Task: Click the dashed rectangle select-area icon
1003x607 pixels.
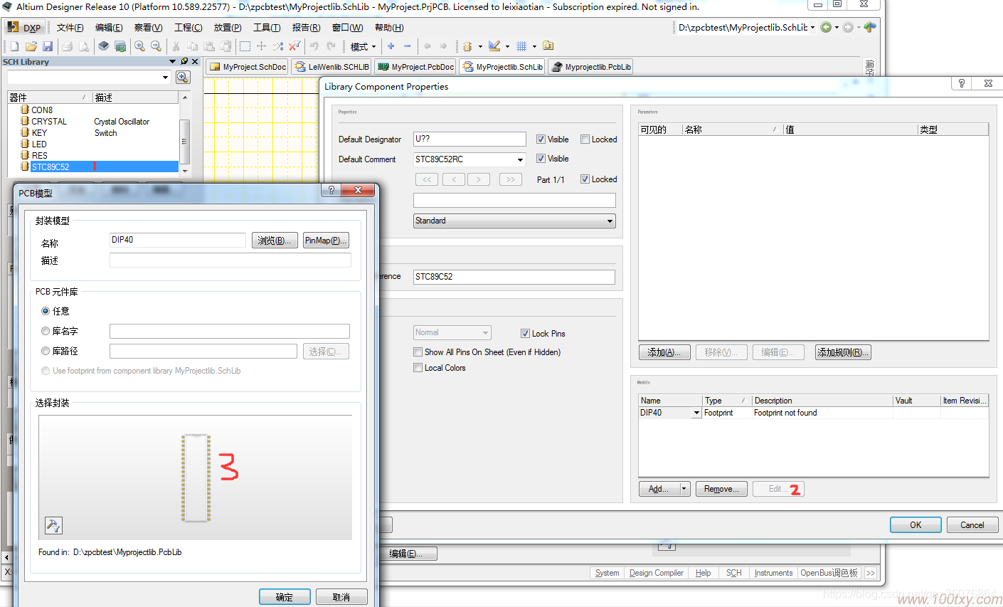Action: 245,46
